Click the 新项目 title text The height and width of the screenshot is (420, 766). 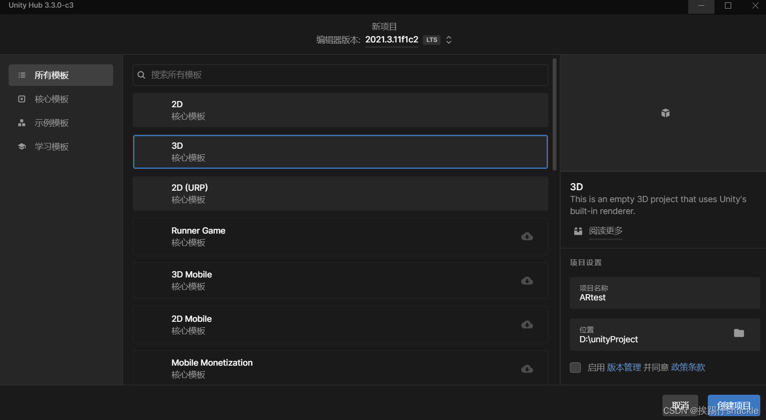coord(384,27)
